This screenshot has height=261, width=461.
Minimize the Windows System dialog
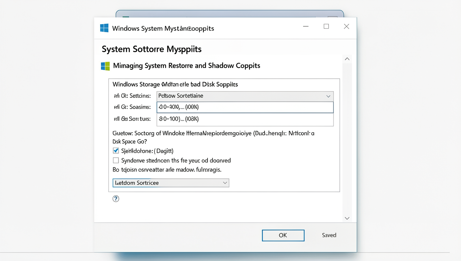click(x=306, y=26)
